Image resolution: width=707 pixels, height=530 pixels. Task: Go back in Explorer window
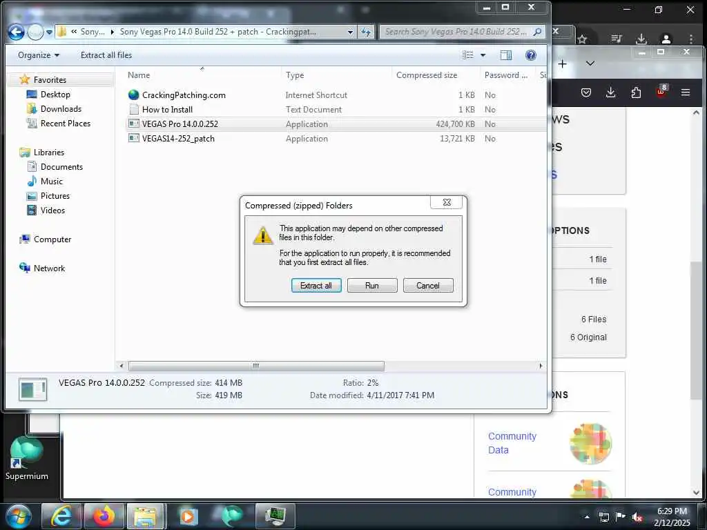17,32
